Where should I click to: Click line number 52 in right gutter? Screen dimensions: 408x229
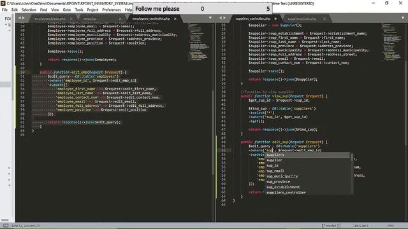[224, 150]
